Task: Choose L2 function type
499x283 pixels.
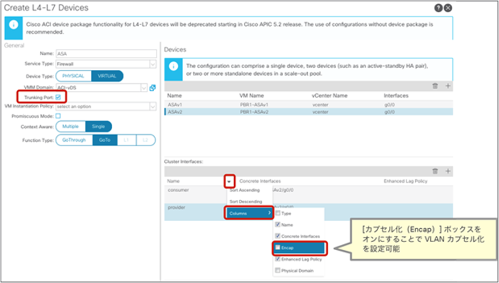Action: coord(146,140)
